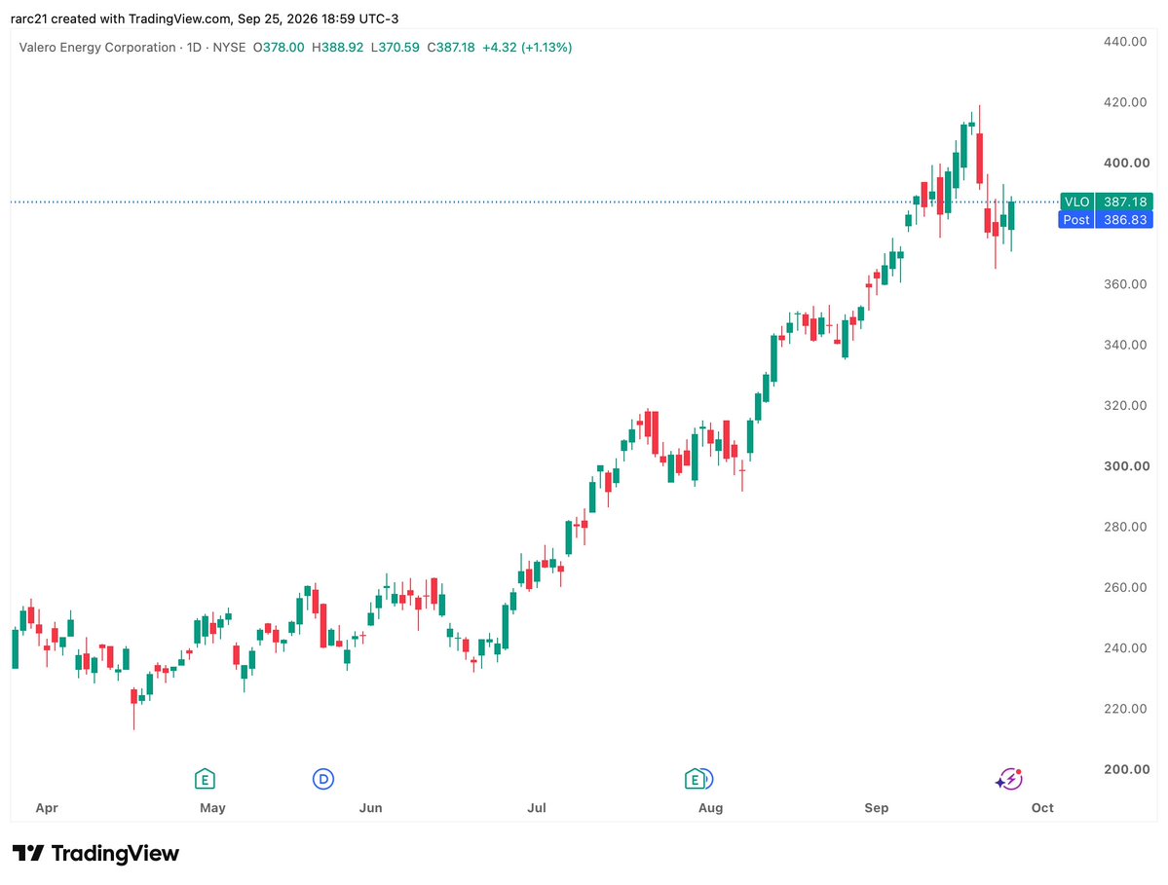Click the 300.00 price axis label

(1125, 466)
